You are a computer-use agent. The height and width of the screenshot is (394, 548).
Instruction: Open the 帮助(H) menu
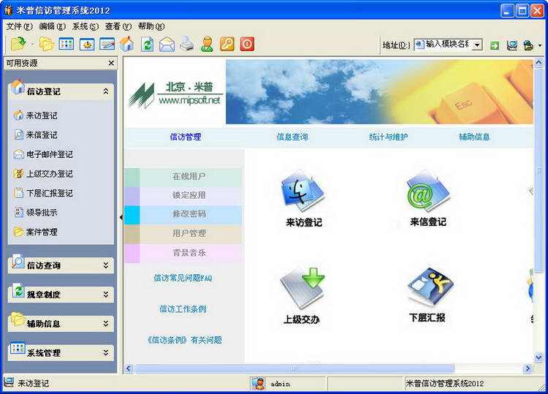(x=151, y=26)
